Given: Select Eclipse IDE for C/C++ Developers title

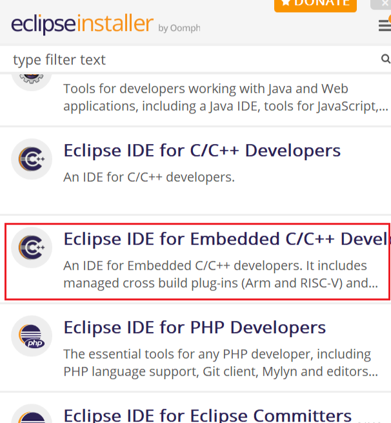Looking at the screenshot, I should 202,150.
